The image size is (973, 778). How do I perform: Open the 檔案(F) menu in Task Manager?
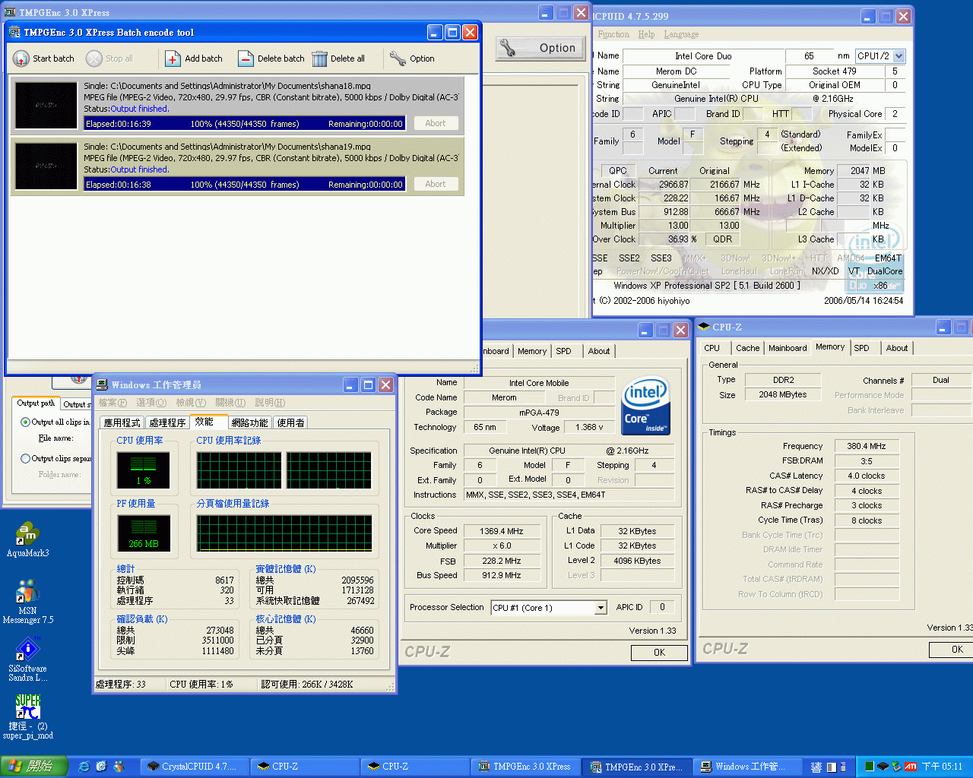pos(113,403)
